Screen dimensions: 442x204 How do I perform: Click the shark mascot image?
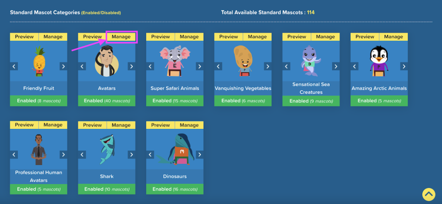107,149
